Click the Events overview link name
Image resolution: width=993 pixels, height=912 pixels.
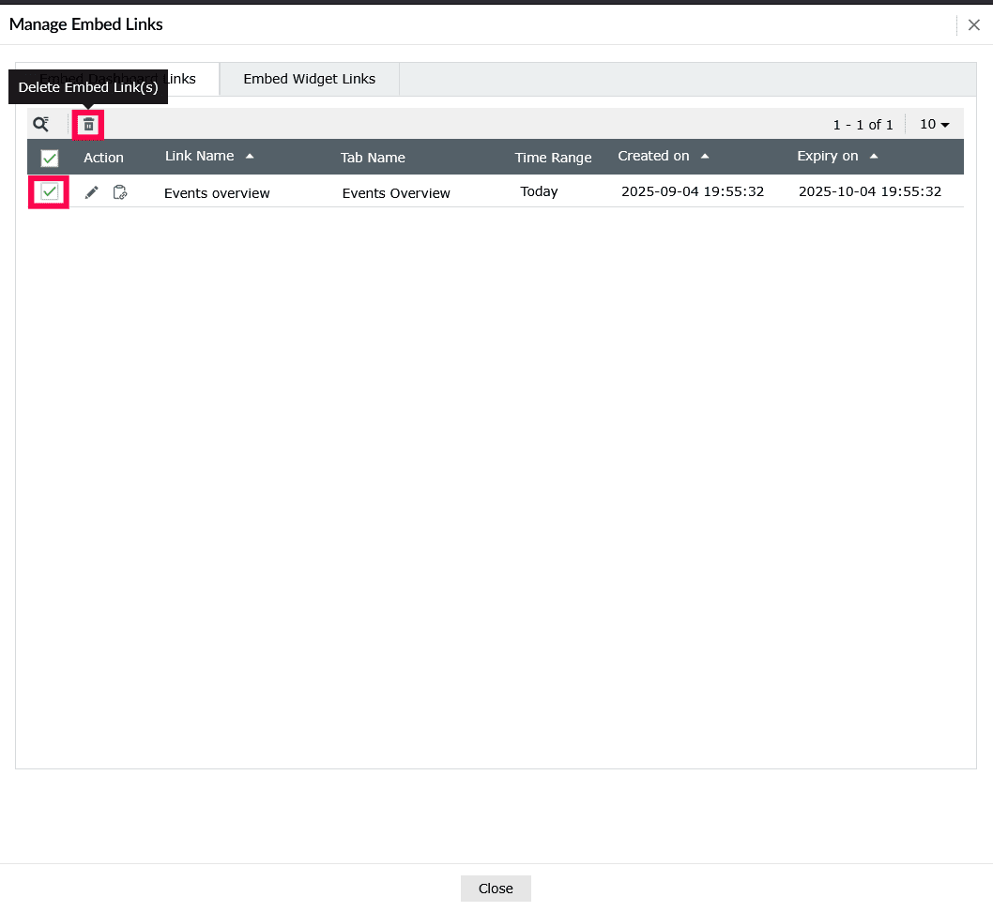[x=217, y=192]
